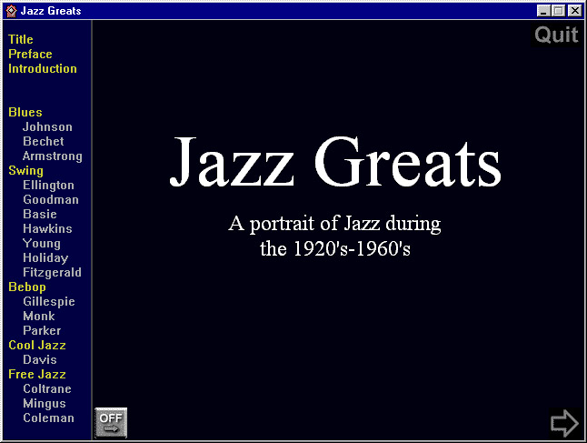587x443 pixels.
Task: Click the Quit button
Action: pyautogui.click(x=557, y=35)
